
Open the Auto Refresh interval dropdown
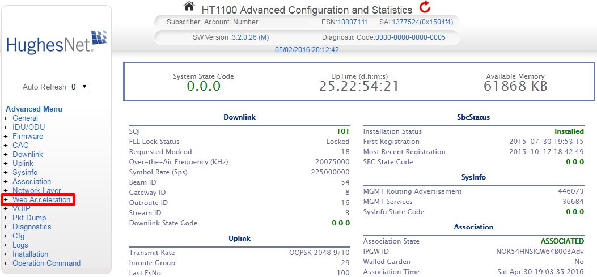click(79, 87)
